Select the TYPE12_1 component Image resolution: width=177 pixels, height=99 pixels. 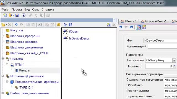(x=27, y=87)
